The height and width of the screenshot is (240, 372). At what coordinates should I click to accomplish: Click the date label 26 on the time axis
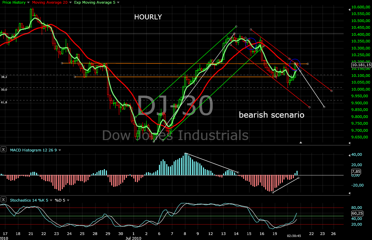333,234
